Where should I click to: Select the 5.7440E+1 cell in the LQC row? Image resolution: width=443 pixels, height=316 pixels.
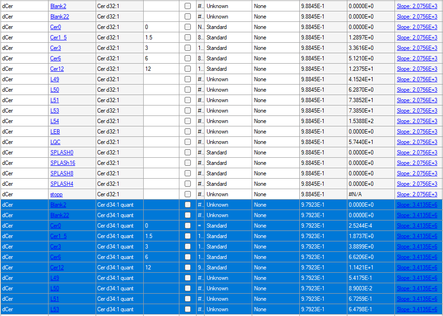(370, 142)
